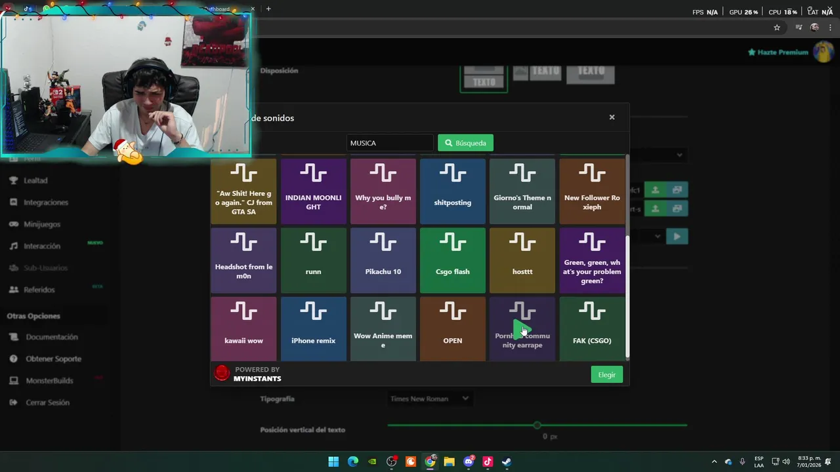Pick the iPhone remix sound tile
This screenshot has width=840, height=472.
click(x=313, y=328)
